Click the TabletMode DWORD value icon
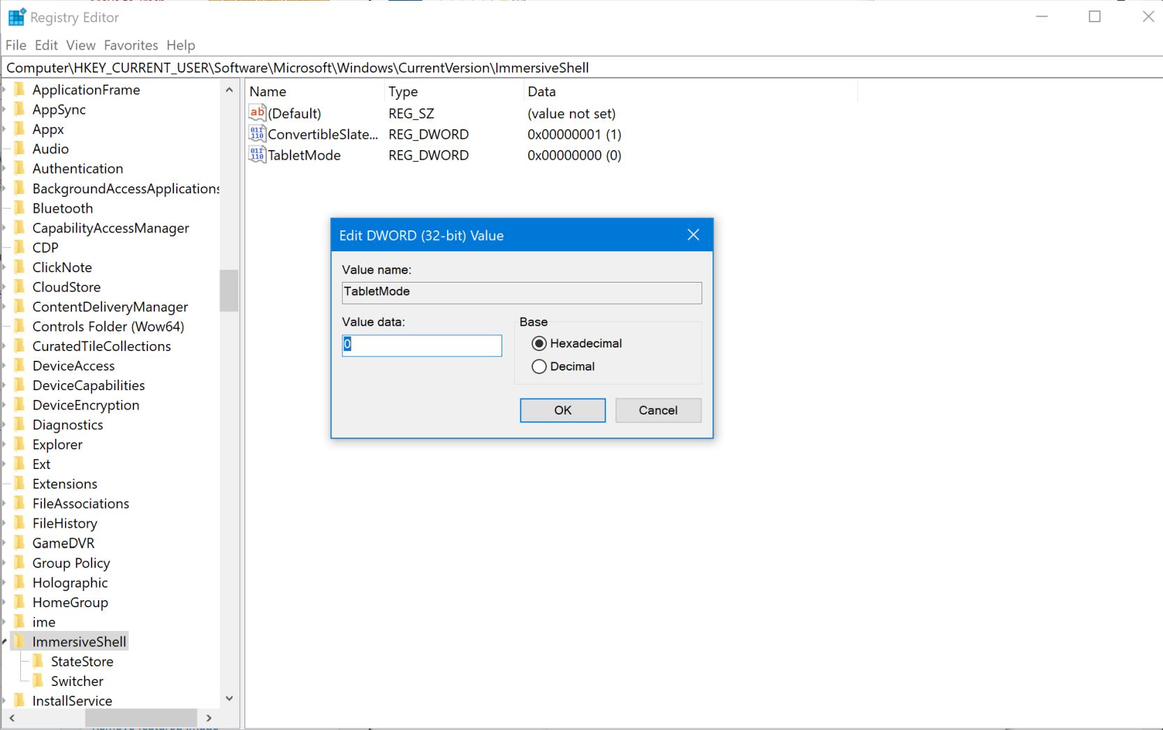The height and width of the screenshot is (730, 1163). [x=257, y=155]
